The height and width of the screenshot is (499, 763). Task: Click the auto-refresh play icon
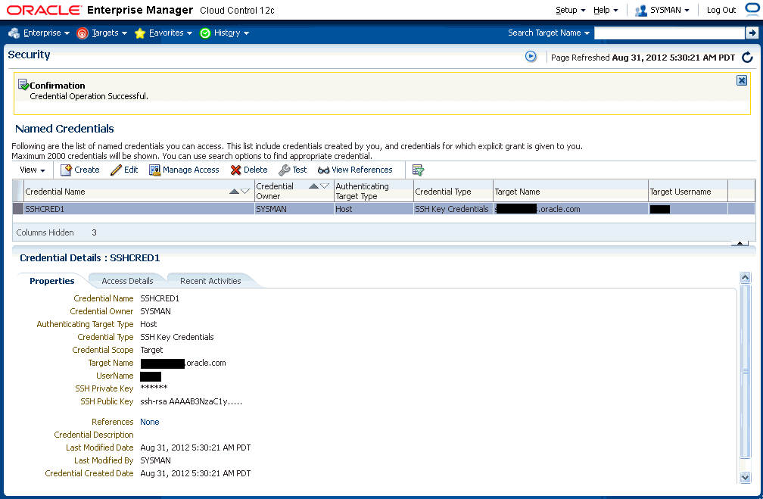pos(531,57)
